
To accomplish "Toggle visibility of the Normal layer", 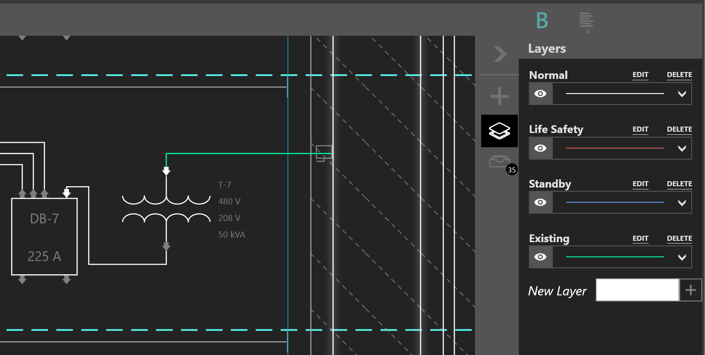I will tap(541, 94).
